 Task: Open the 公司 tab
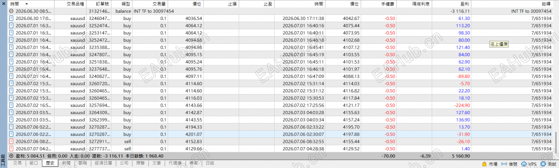(x=124, y=163)
